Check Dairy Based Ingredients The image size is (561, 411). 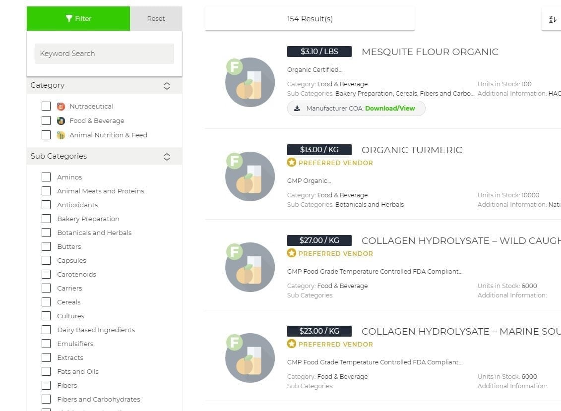[x=46, y=330]
